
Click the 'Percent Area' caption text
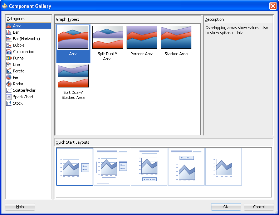[x=142, y=54]
